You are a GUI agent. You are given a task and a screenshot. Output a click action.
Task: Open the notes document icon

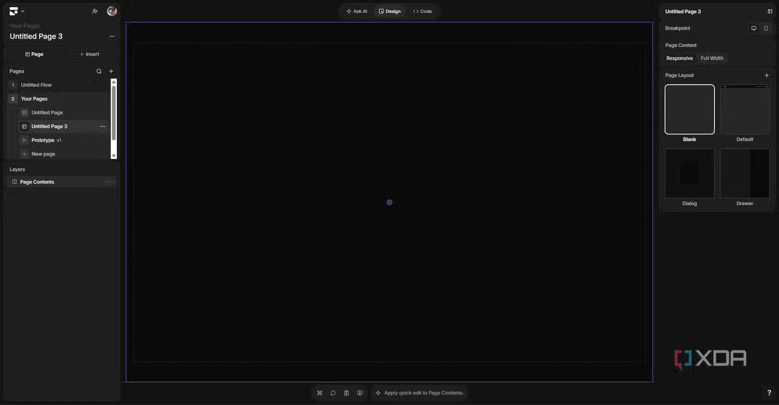[x=346, y=393]
